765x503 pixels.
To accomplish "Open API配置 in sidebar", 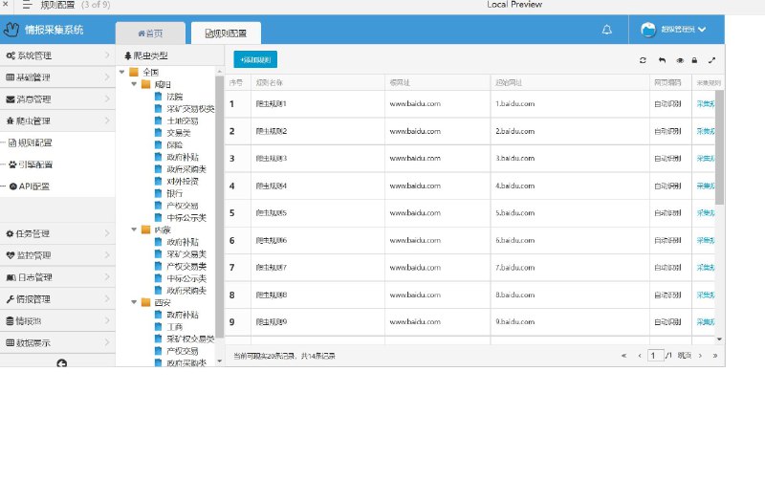I will click(x=34, y=186).
